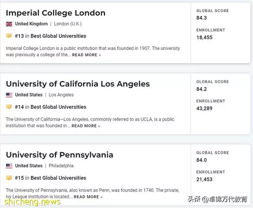Viewport: 253px width, 208px height.
Task: Expand READ MORE for Imperial College London
Action: click(87, 55)
